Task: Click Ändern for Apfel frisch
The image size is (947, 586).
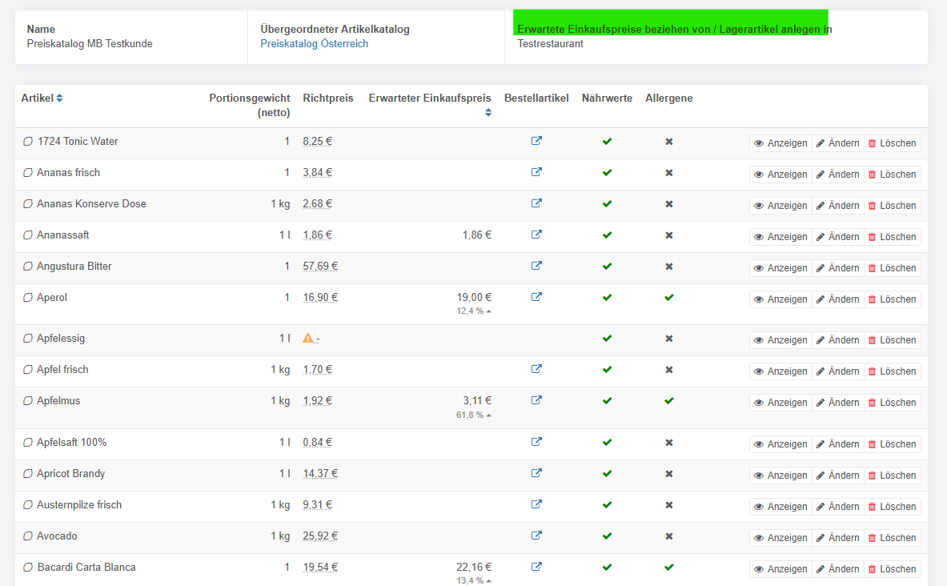Action: 837,371
